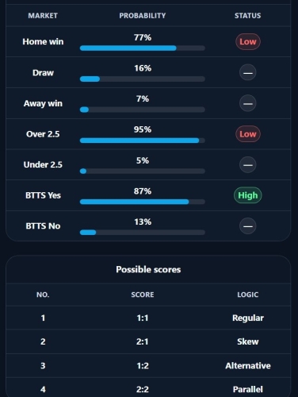Click the Alternative logic label
298x397 pixels.
(x=248, y=366)
